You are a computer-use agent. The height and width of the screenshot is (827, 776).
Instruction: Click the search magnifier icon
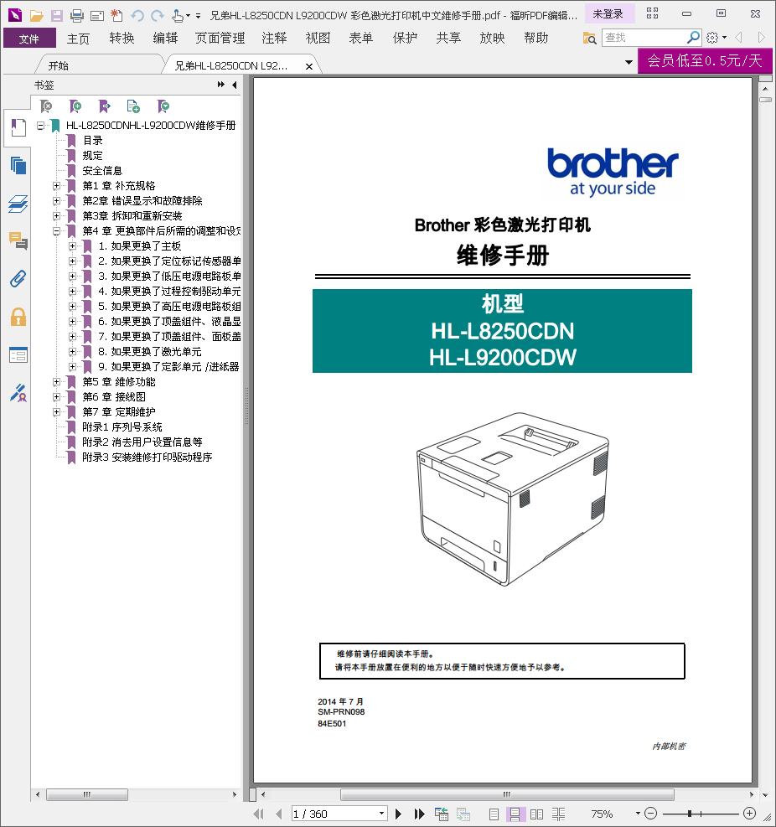coord(693,38)
